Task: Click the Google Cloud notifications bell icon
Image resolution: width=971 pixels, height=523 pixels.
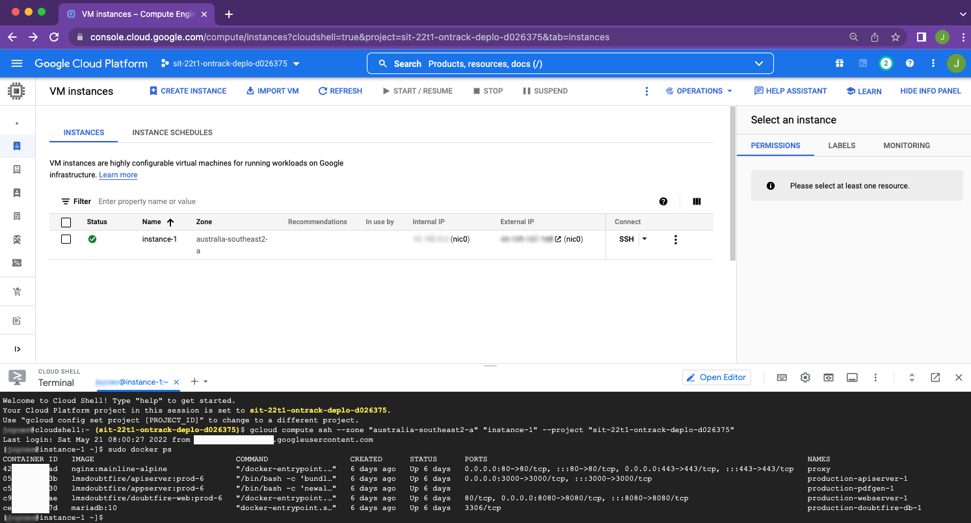Action: click(x=886, y=63)
